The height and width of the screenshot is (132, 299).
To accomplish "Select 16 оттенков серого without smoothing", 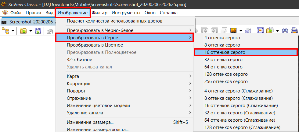I will click(246, 52).
